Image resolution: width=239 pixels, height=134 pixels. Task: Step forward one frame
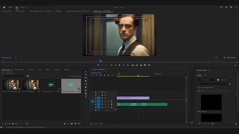point(124,65)
